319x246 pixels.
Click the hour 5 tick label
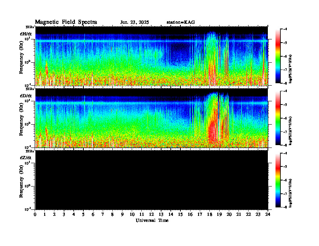pos(83,214)
